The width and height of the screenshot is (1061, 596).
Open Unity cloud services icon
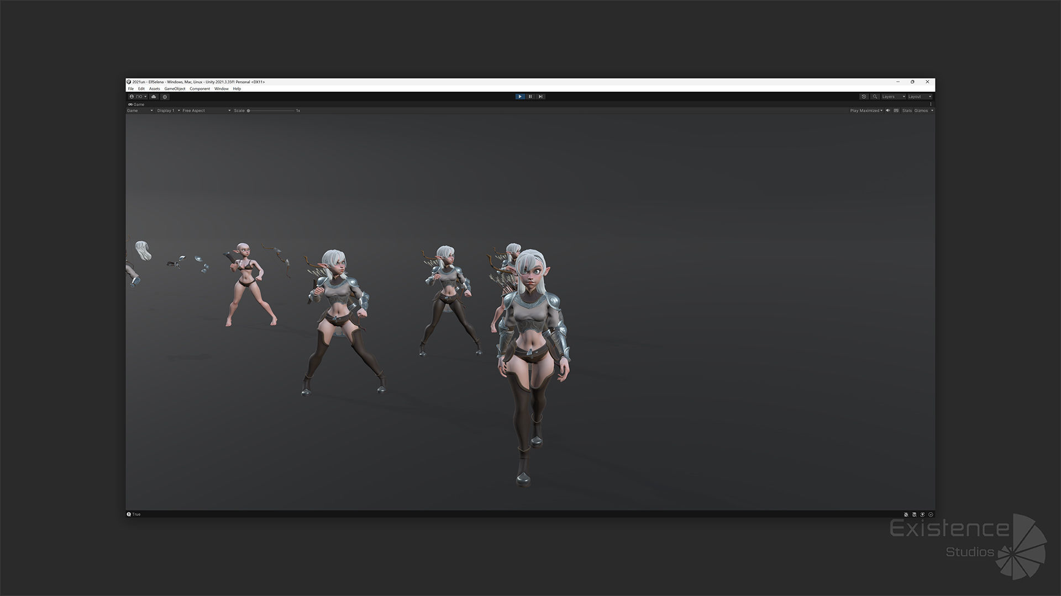154,97
